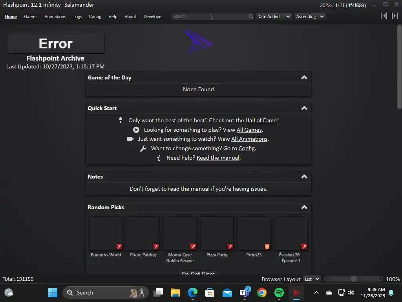This screenshot has height=302, width=402.
Task: Select the Bunny vs World thumbnail
Action: click(106, 233)
